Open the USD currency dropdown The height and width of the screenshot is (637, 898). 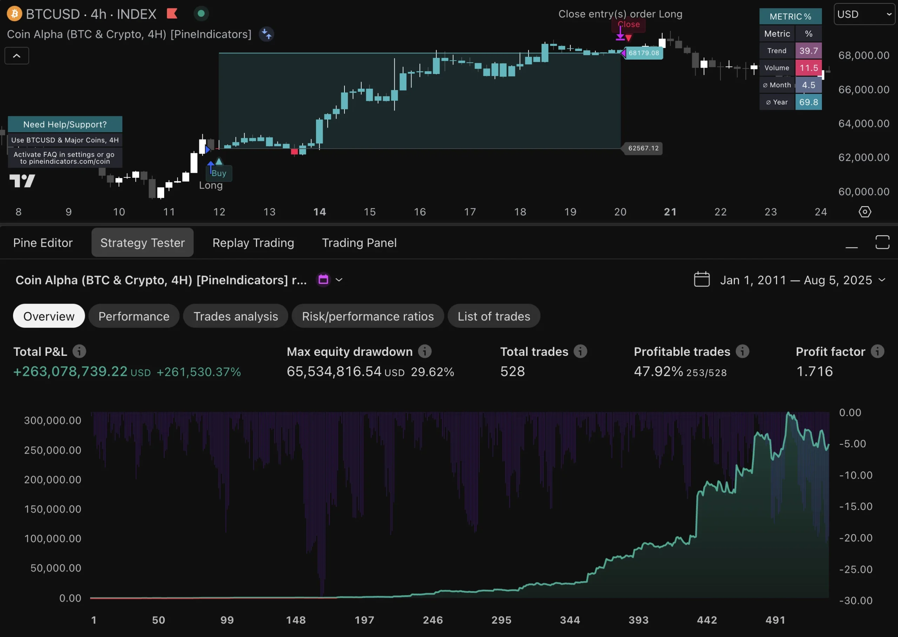coord(864,14)
